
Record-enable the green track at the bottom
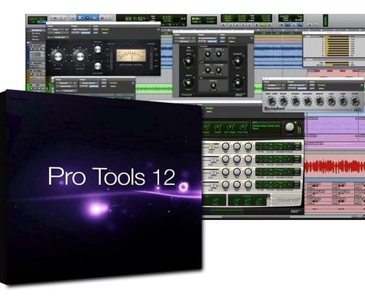[x=31, y=88]
